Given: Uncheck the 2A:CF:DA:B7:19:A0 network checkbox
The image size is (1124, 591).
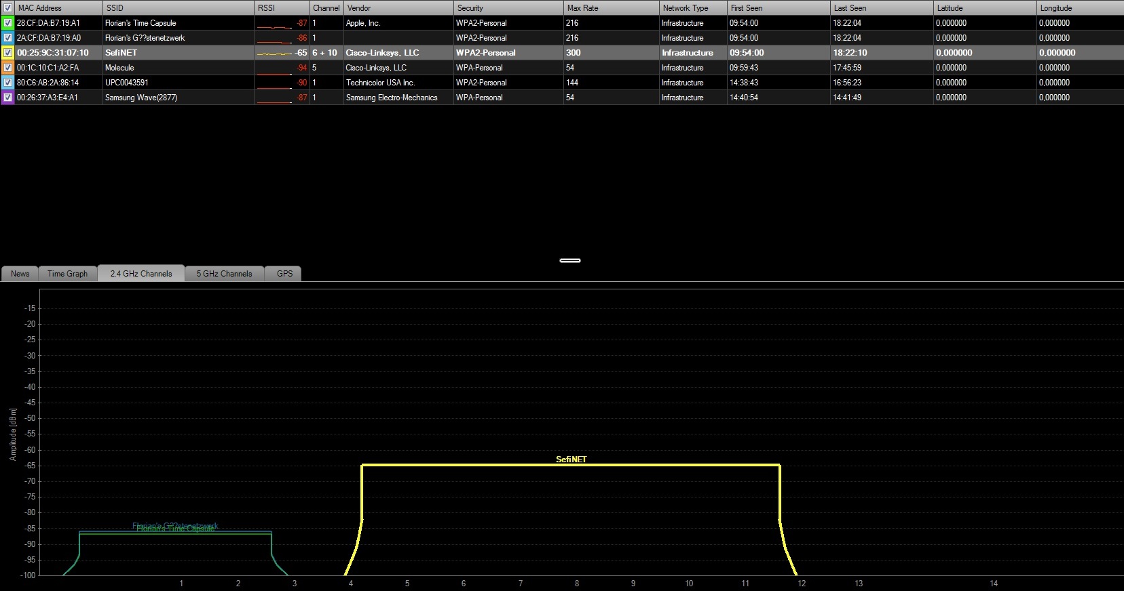Looking at the screenshot, I should pos(7,38).
